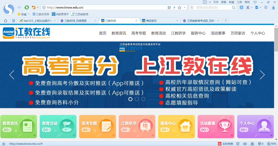Click the 收藏 star in bookmarks bar
Screen dimensions: 278x146
(22, 14)
